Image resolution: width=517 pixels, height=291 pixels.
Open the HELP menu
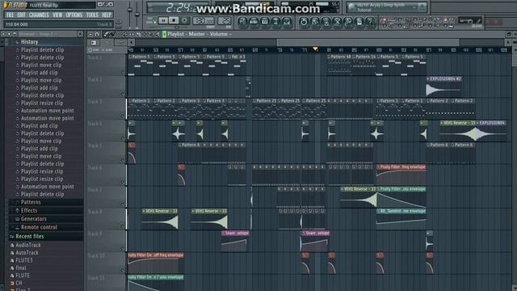click(x=107, y=15)
